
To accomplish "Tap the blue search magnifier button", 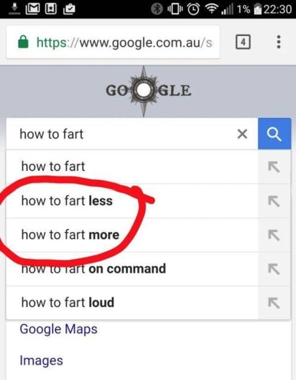I will (x=274, y=134).
